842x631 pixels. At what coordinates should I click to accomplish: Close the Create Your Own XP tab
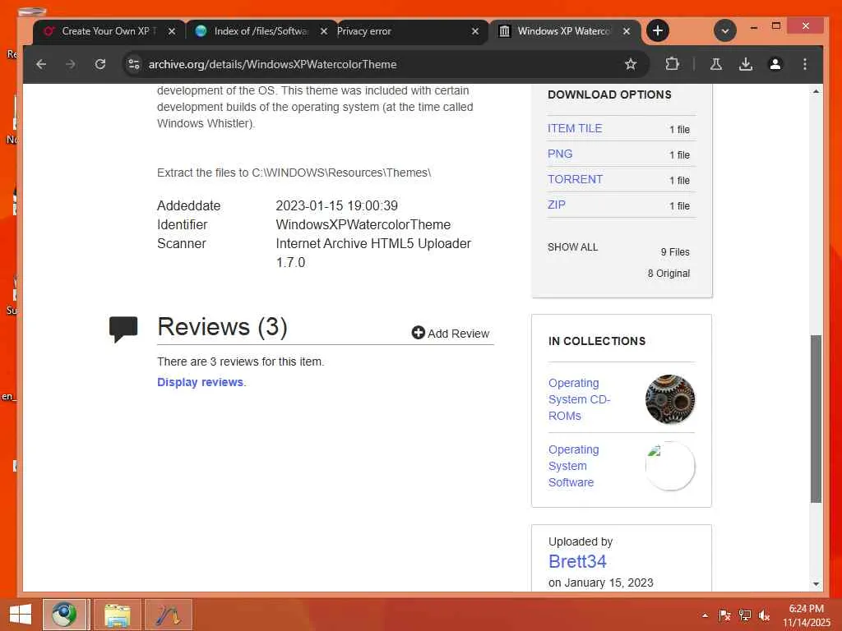coord(172,31)
